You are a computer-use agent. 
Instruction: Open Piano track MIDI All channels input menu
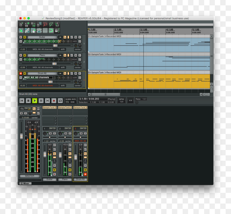[x=43, y=67]
